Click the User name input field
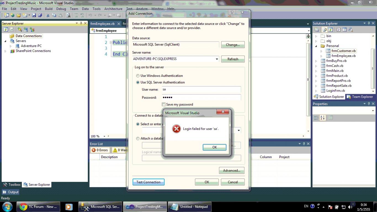Viewport: 377px width, 212px height. click(201, 89)
